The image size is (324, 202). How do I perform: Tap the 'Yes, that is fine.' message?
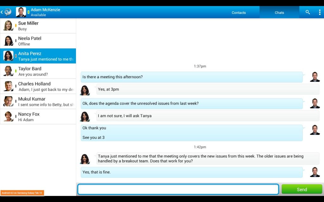[x=192, y=172]
